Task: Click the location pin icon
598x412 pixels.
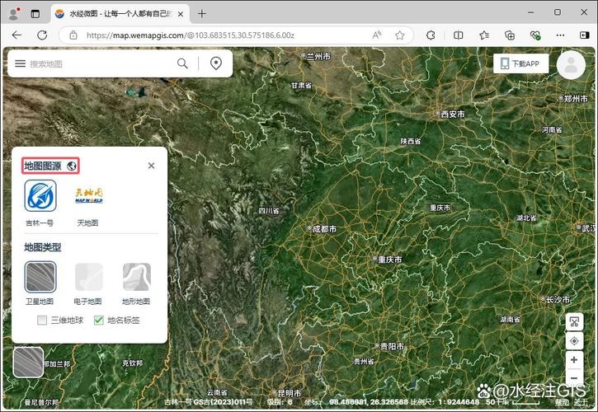Action: 216,63
